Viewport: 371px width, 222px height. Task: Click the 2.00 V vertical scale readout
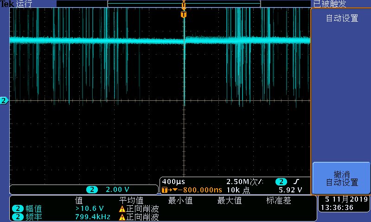117,190
